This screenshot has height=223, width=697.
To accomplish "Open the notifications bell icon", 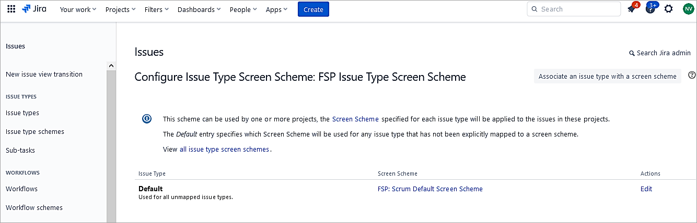I will pos(632,9).
